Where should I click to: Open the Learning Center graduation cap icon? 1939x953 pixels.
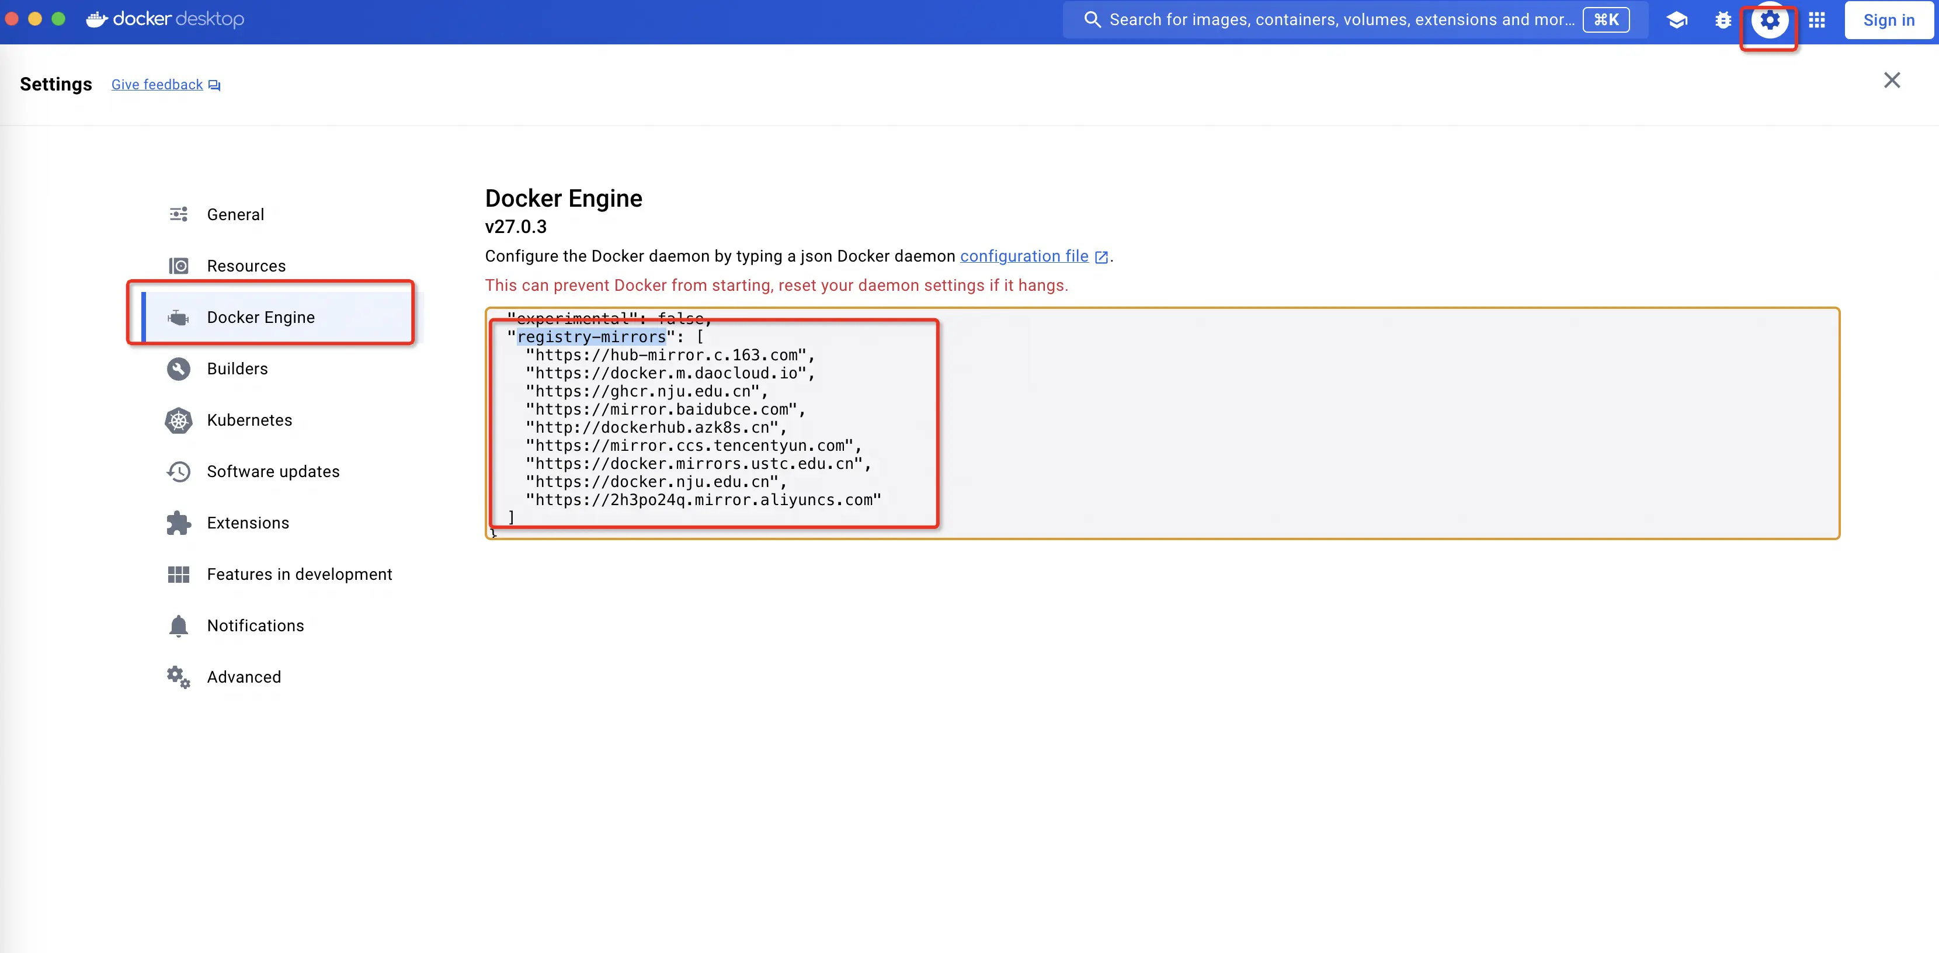coord(1676,20)
